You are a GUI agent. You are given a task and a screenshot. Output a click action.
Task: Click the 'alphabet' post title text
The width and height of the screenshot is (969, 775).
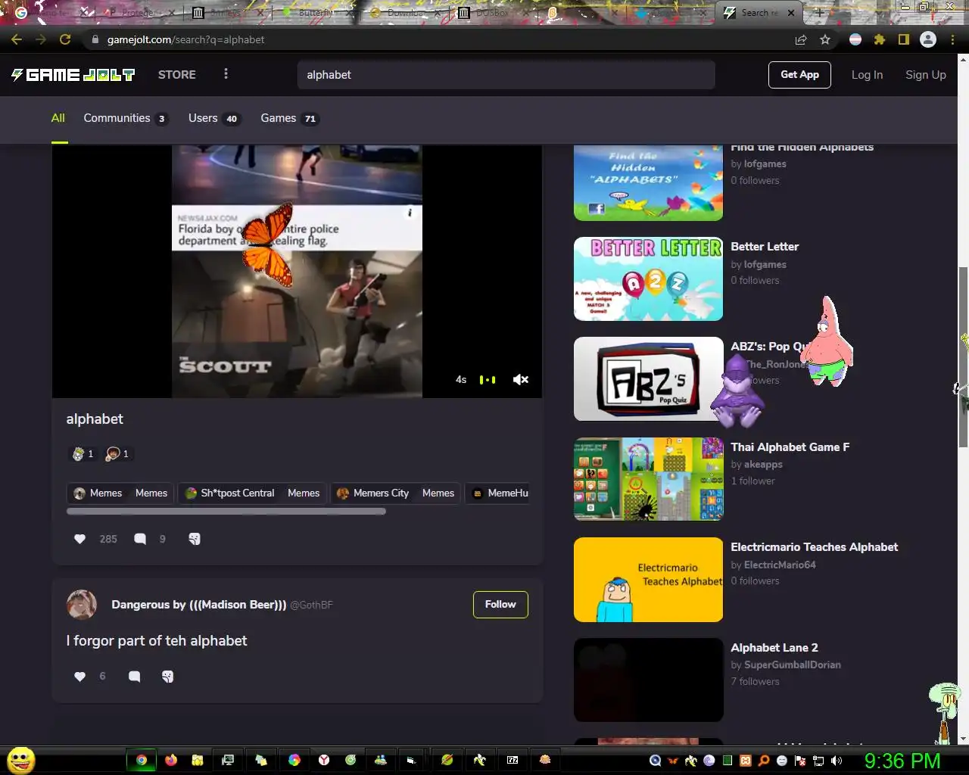tap(95, 419)
